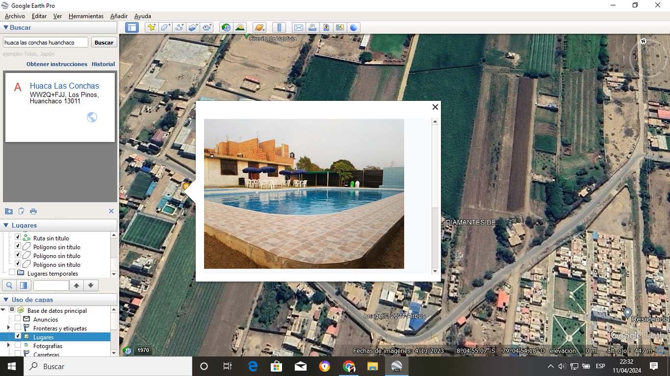Open the Herramientas menu
Viewport: 670px width, 376px height.
[x=86, y=16]
